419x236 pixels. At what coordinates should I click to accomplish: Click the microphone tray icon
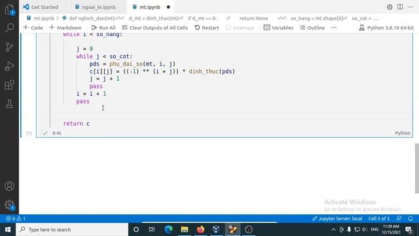[x=349, y=229]
